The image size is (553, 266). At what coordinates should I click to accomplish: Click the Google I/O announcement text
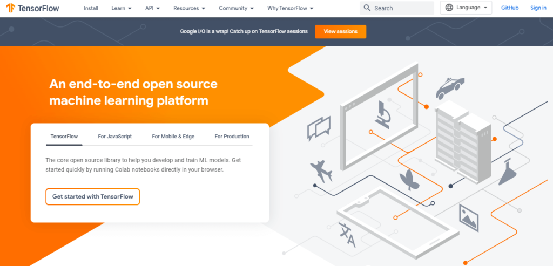(244, 31)
